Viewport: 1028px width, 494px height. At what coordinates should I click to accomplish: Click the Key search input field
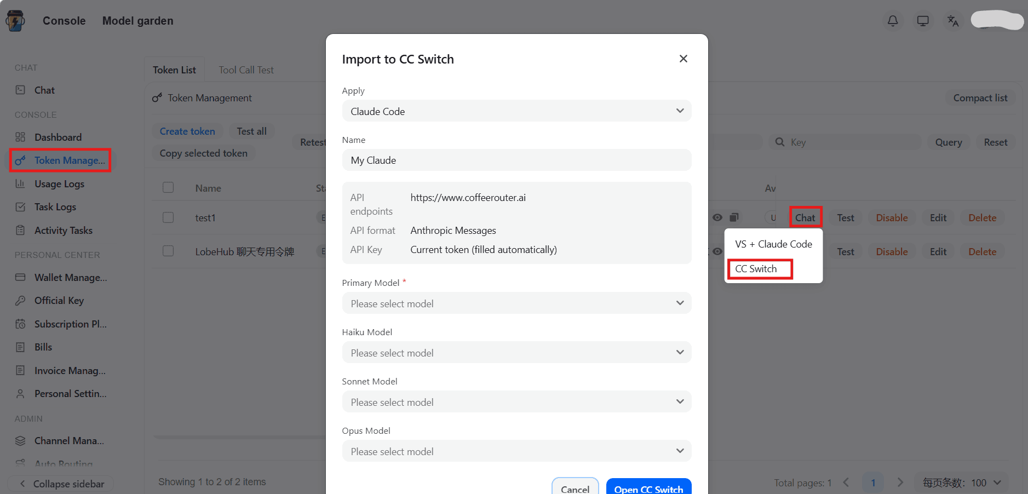point(845,142)
